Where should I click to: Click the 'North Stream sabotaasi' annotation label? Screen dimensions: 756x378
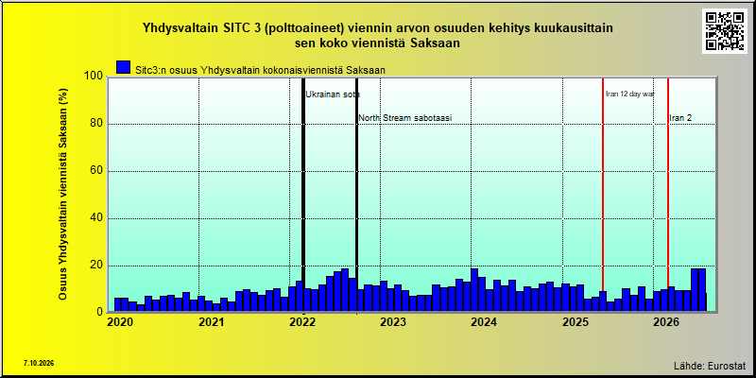coord(405,118)
